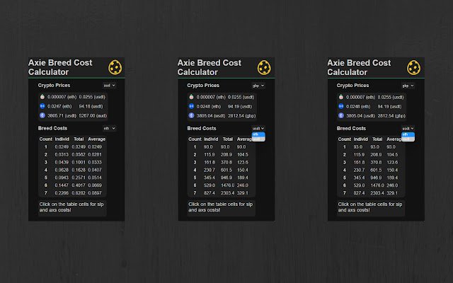Choose usdt option in middle panel's dropdown list

click(x=258, y=139)
